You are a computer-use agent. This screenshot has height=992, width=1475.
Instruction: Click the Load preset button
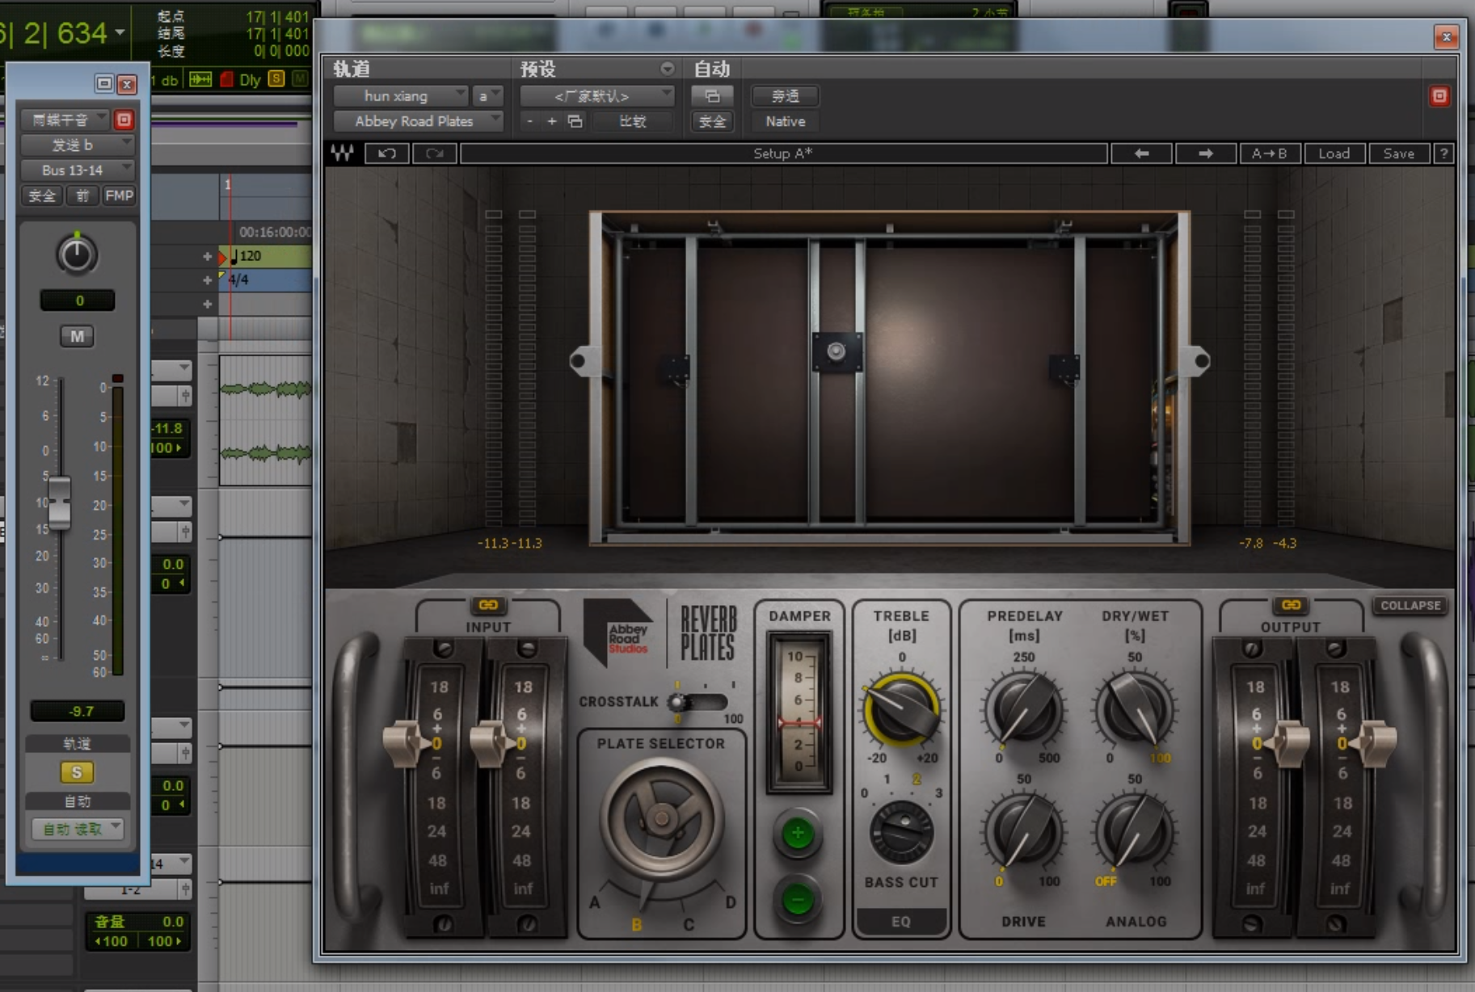pos(1334,153)
